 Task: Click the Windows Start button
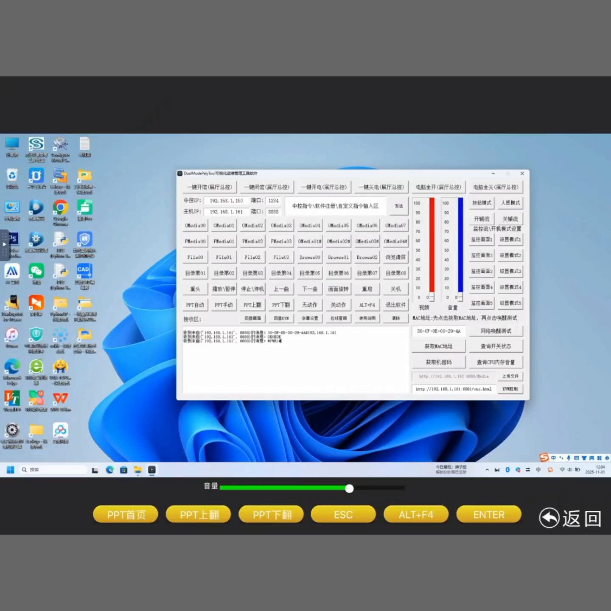[x=11, y=470]
